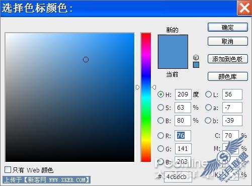Click the web-safe color cube warning icon

(196, 57)
